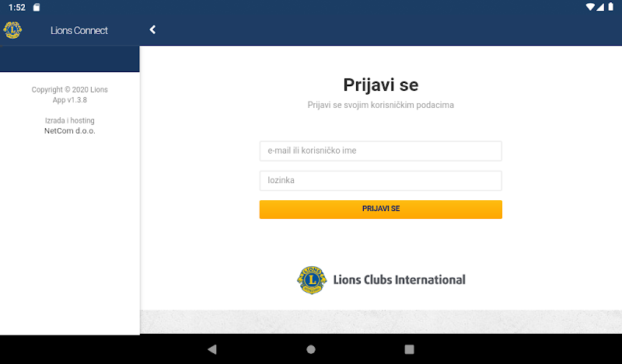Collapse sidebar with the back chevron
The width and height of the screenshot is (622, 364).
pyautogui.click(x=152, y=29)
